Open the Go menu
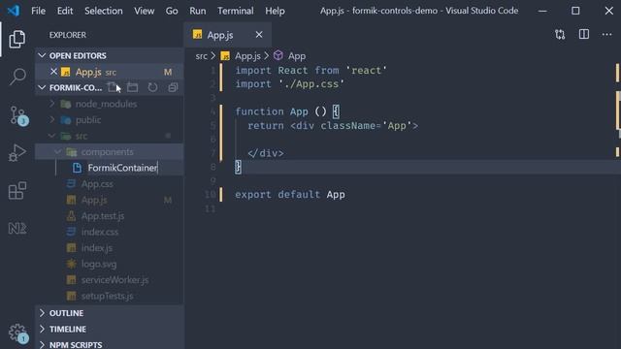This screenshot has height=349, width=621. pos(172,11)
